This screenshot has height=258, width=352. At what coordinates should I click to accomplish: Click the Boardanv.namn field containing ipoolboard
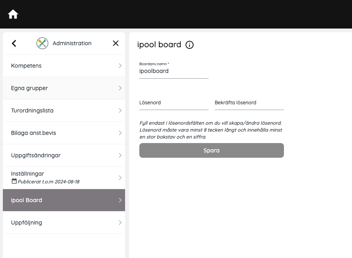[x=174, y=71]
